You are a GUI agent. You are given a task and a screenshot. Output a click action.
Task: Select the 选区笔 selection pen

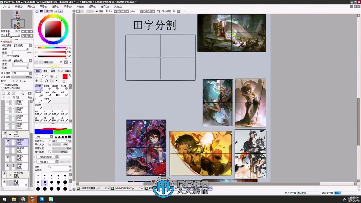pyautogui.click(x=56, y=88)
